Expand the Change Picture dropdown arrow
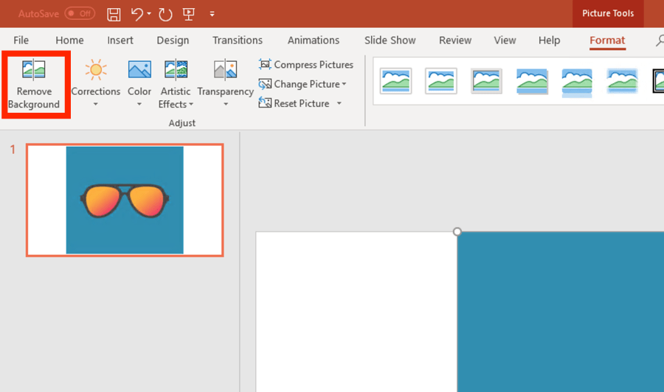Viewport: 664px width, 392px height. pos(345,84)
